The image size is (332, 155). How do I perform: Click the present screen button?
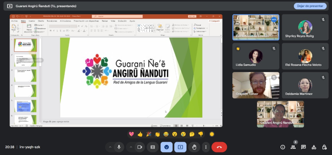pos(180,147)
